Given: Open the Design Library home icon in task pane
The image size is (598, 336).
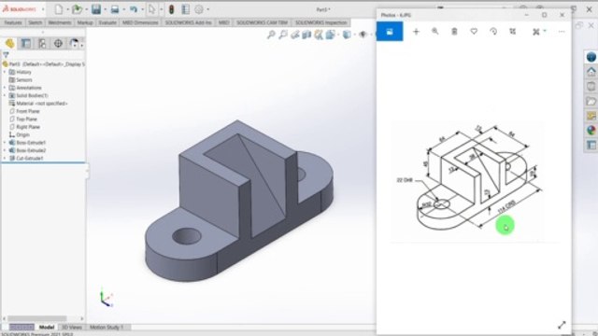Looking at the screenshot, I should coord(591,72).
